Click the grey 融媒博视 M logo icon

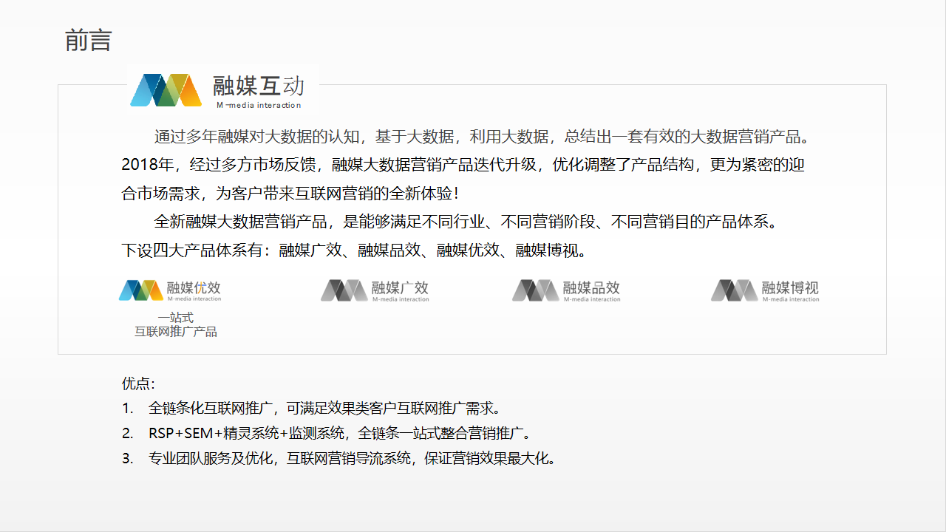point(734,290)
